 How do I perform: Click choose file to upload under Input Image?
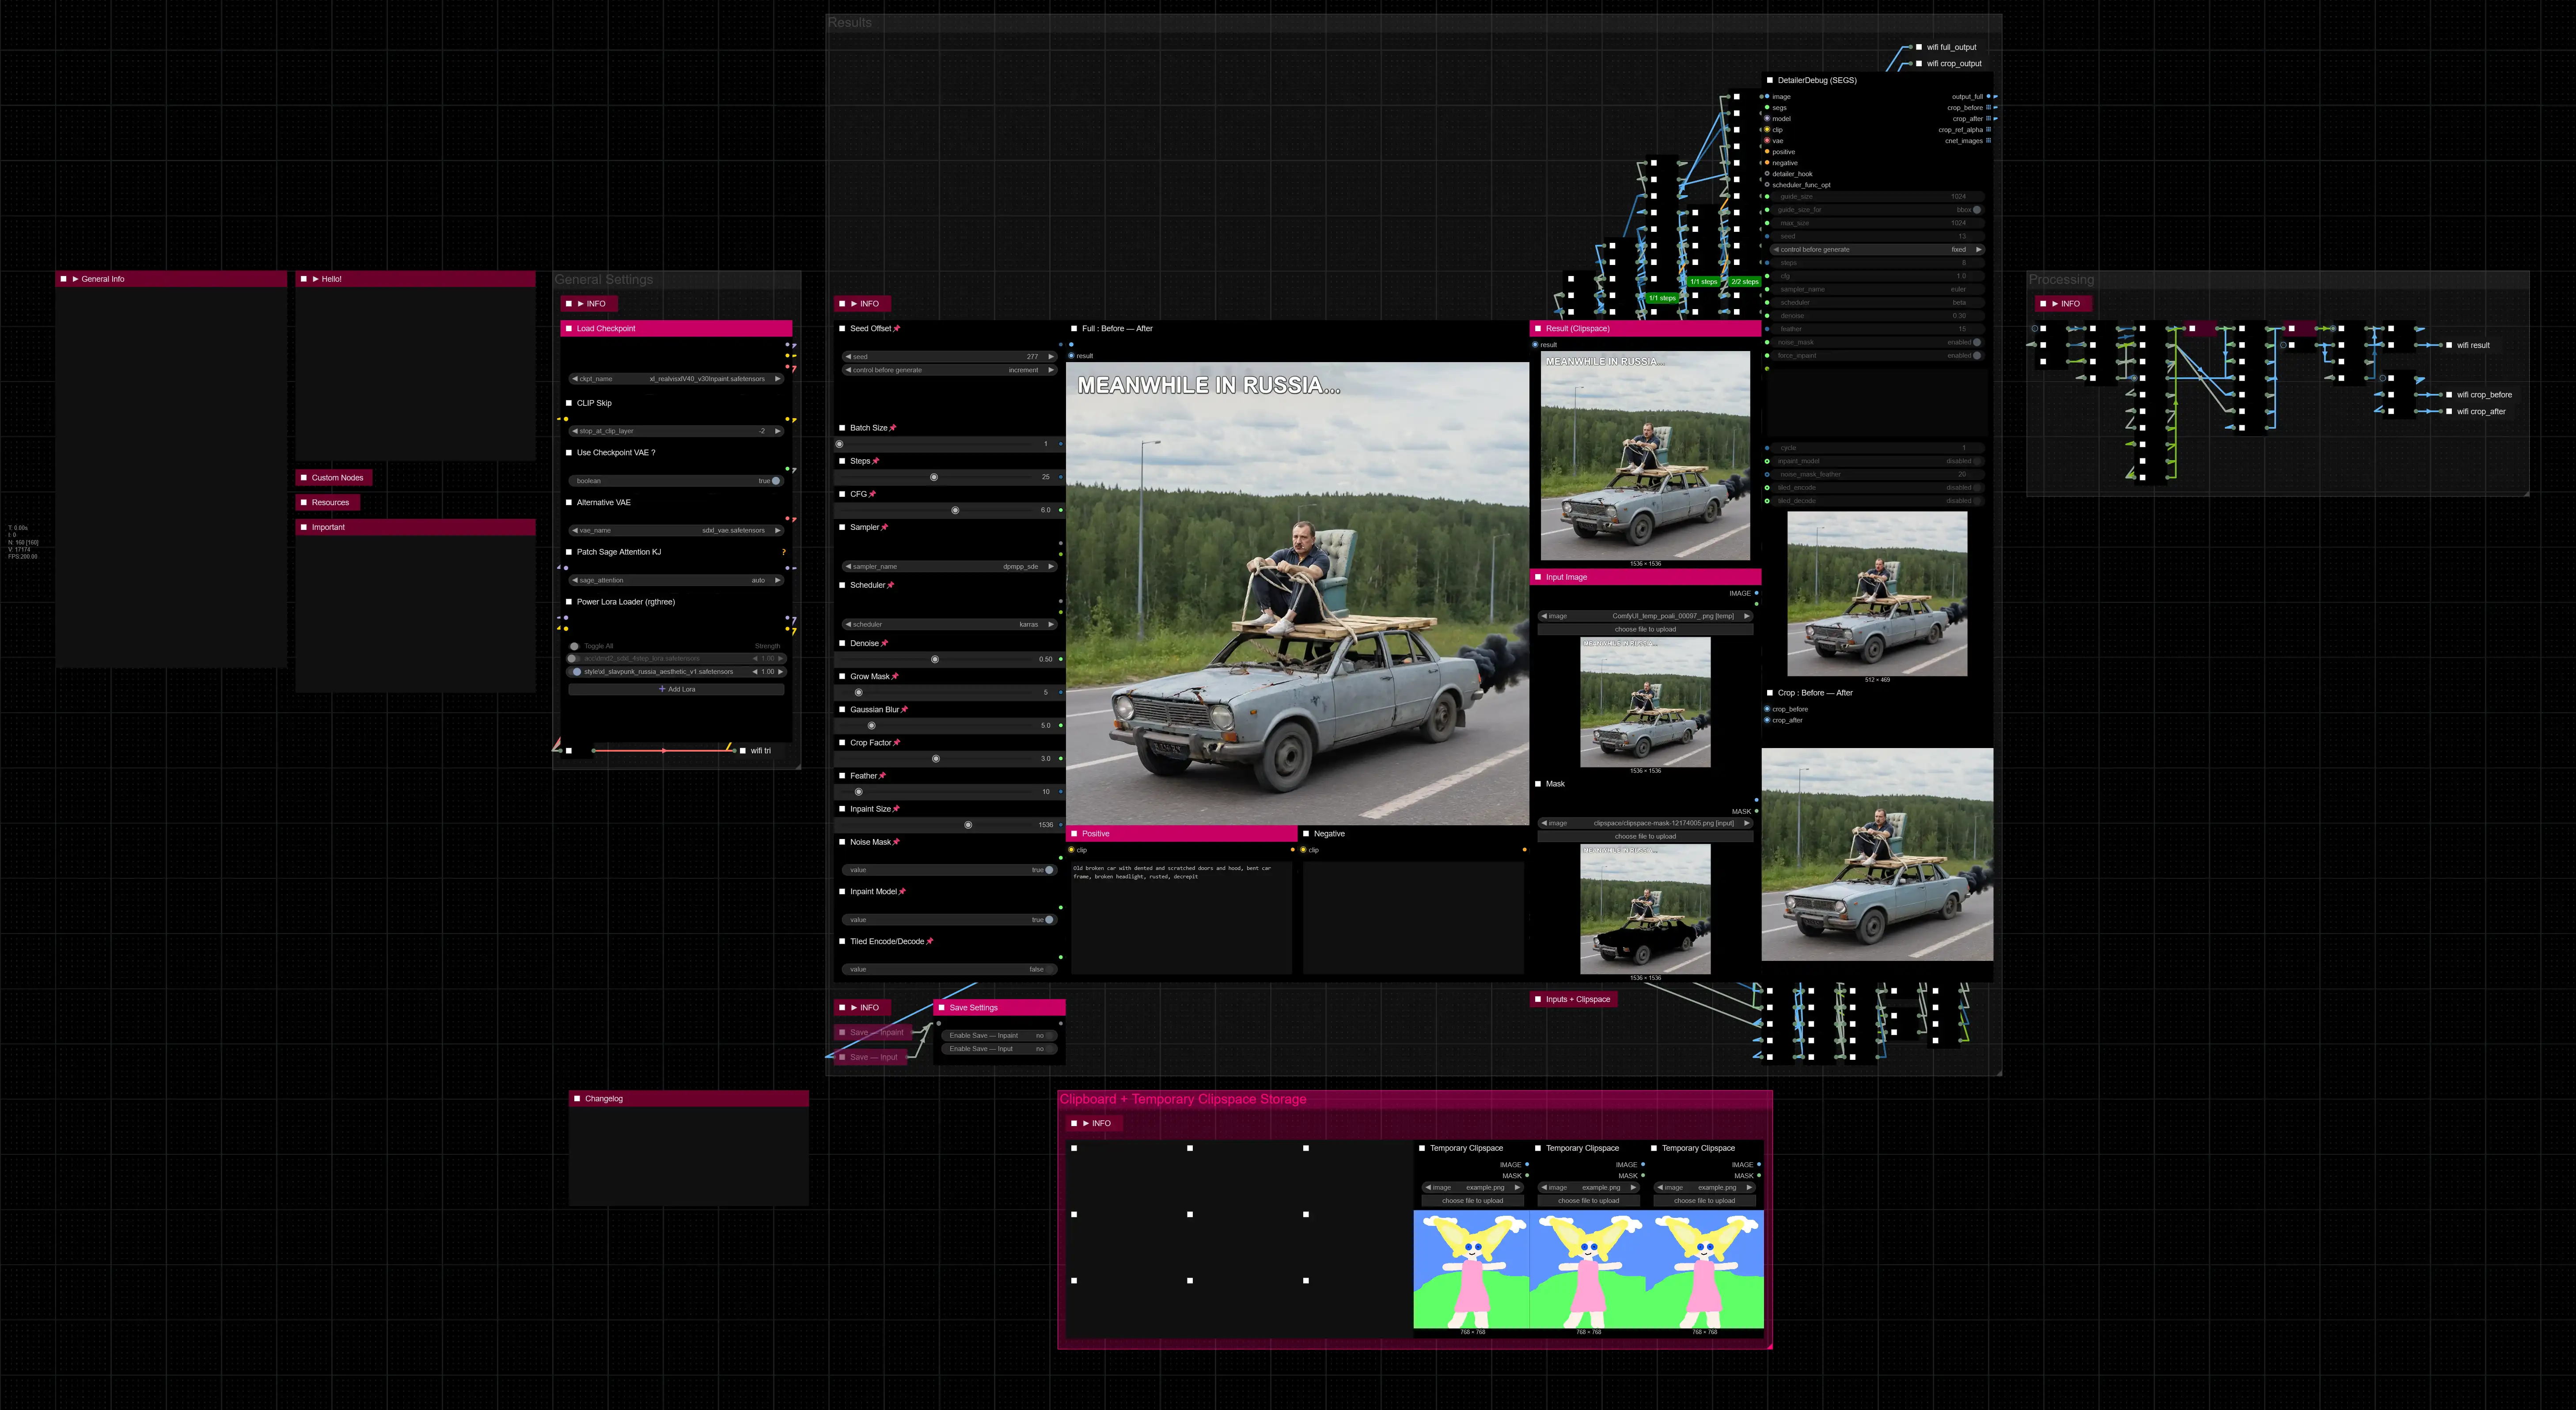point(1645,630)
